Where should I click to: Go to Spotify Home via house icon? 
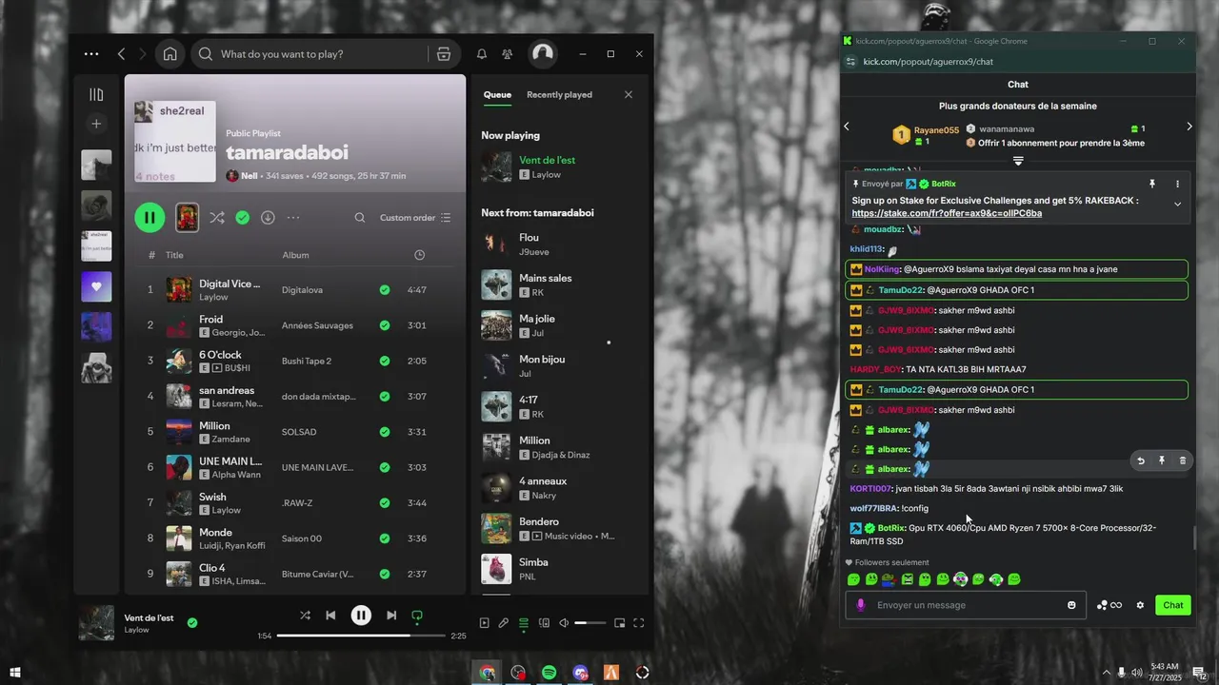170,54
